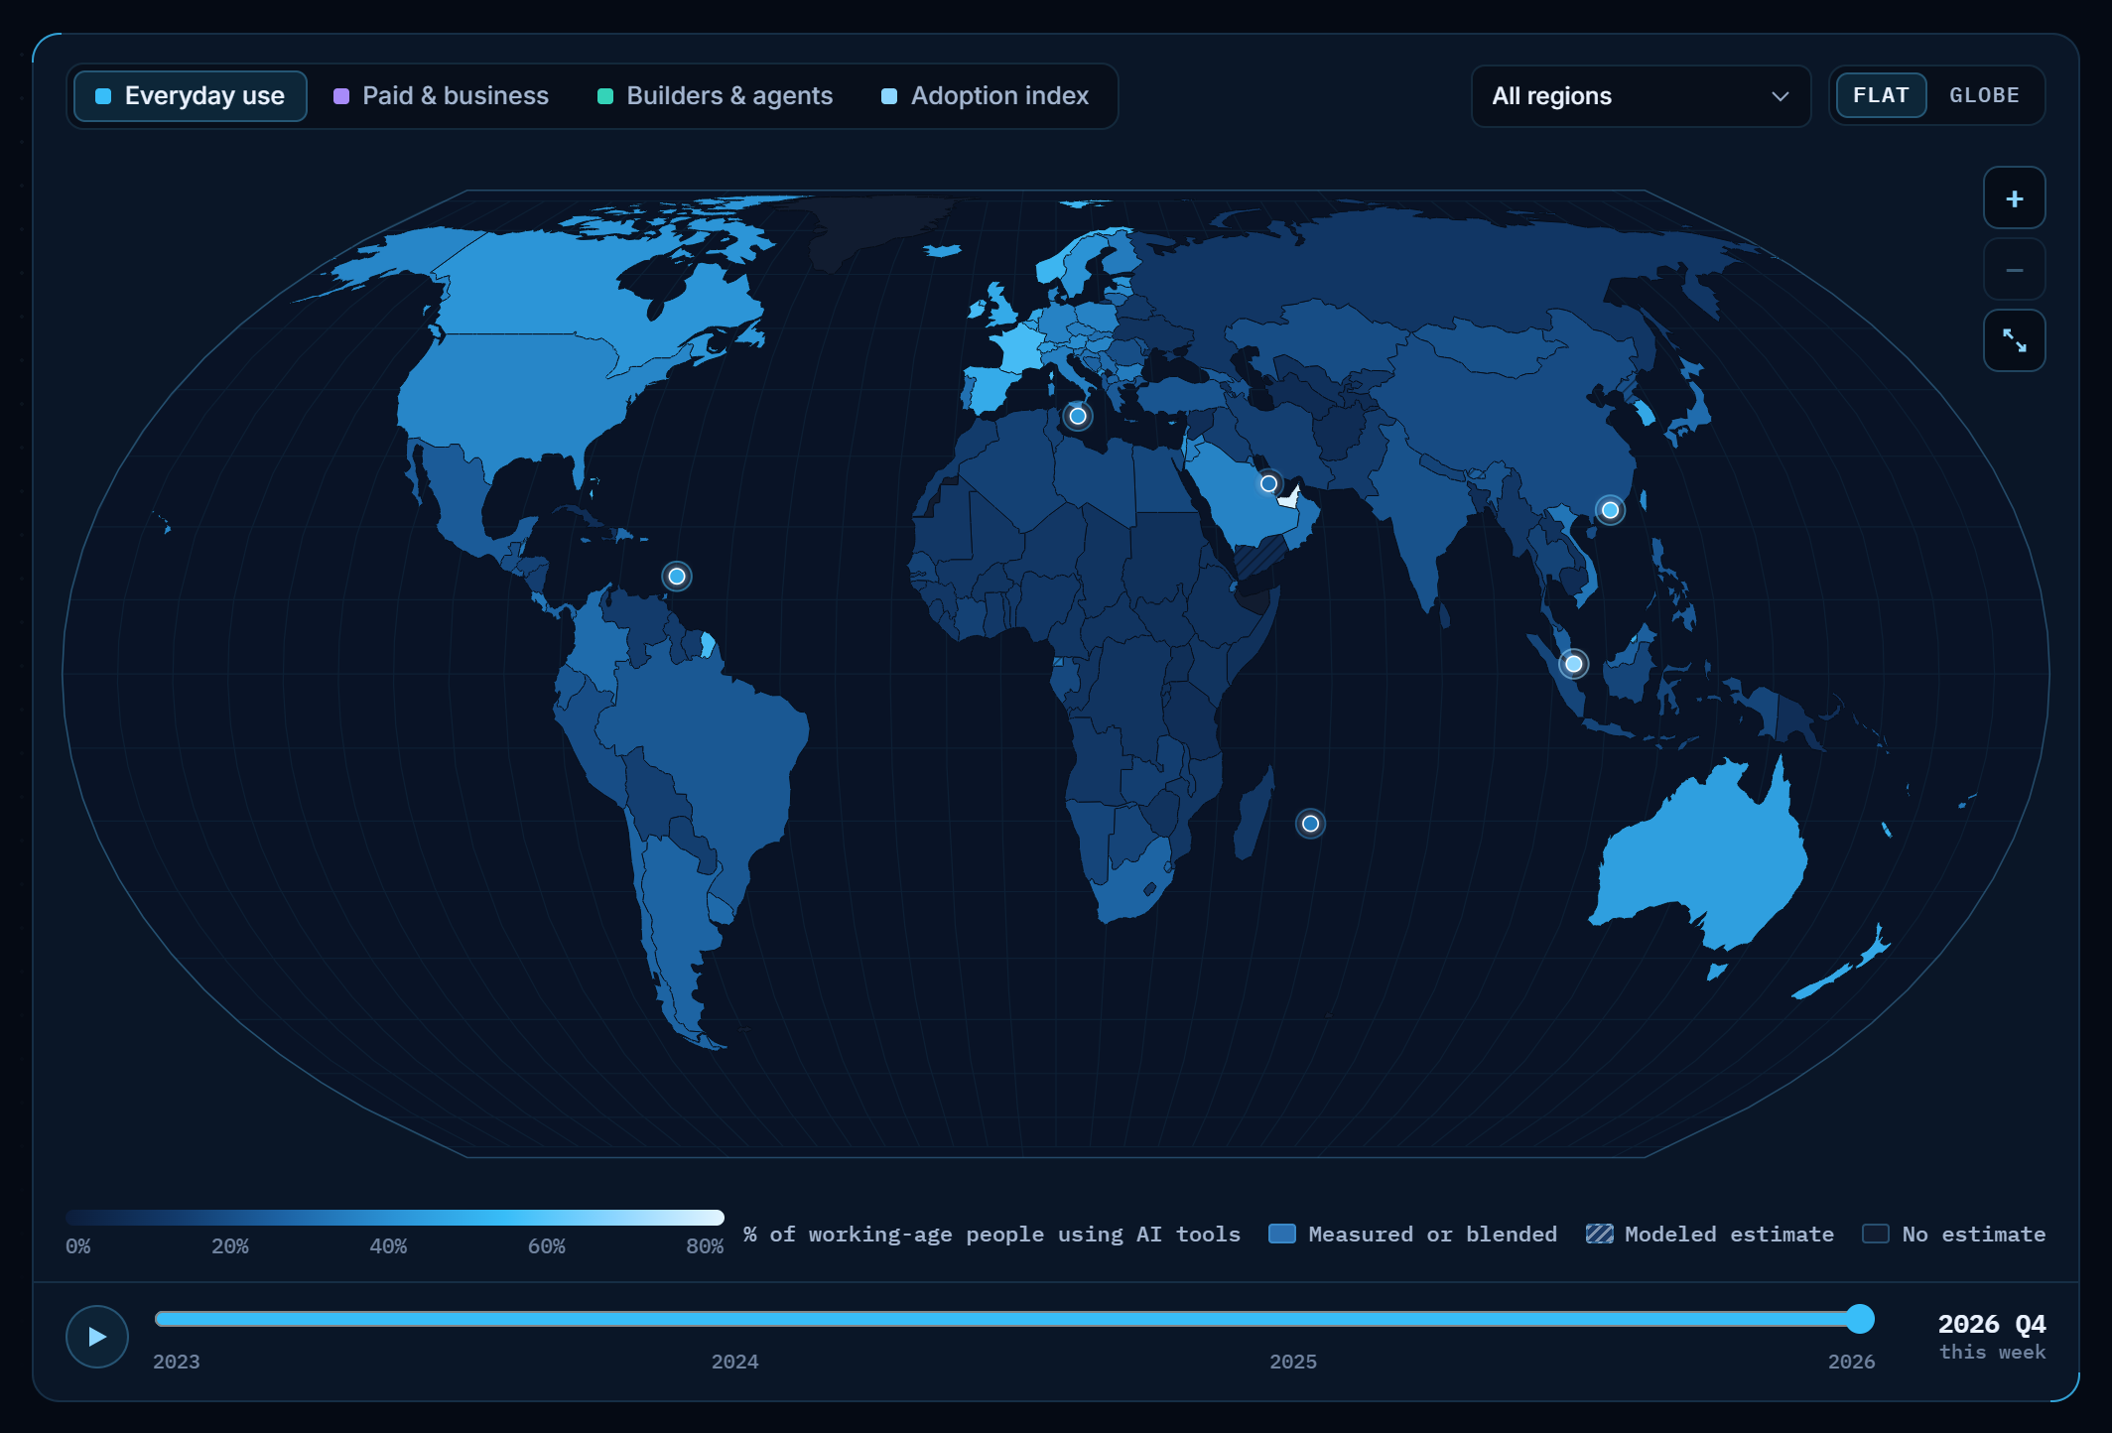Click the map marker near Hong Kong
Viewport: 2112px width, 1433px height.
click(x=1610, y=510)
